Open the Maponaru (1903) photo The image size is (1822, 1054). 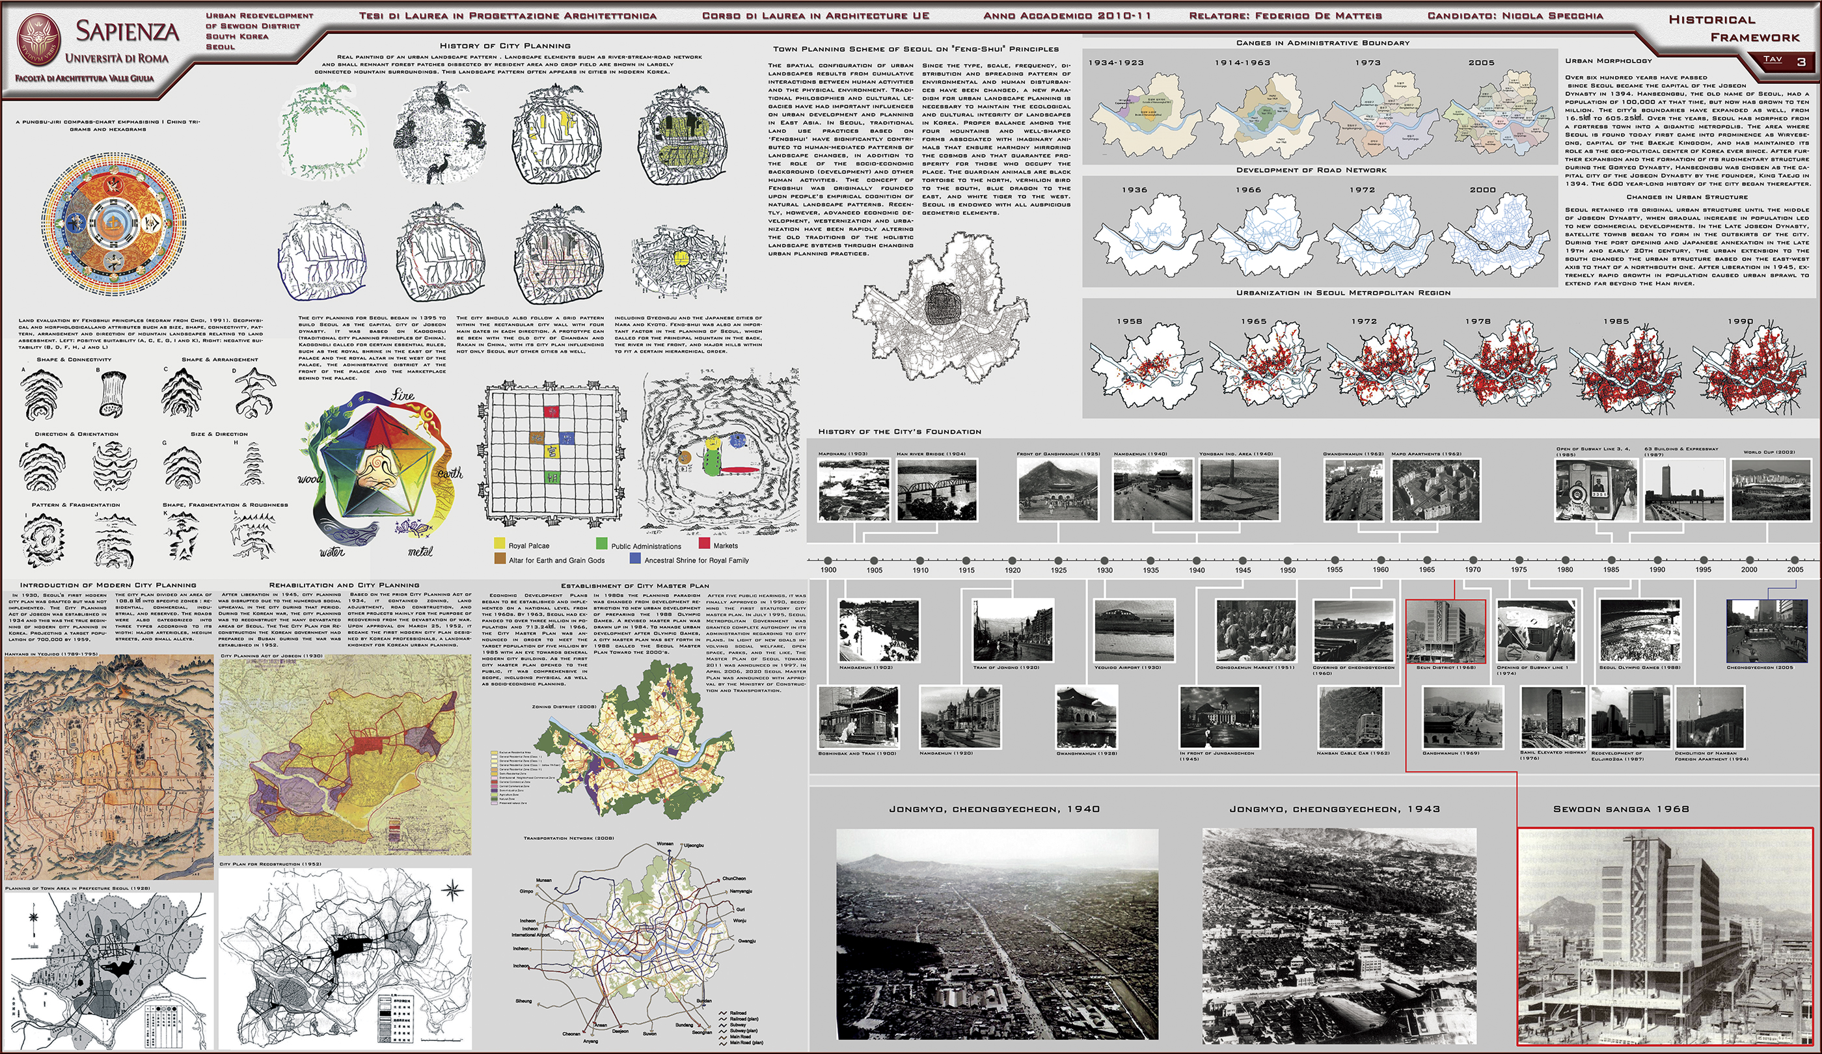coord(854,489)
